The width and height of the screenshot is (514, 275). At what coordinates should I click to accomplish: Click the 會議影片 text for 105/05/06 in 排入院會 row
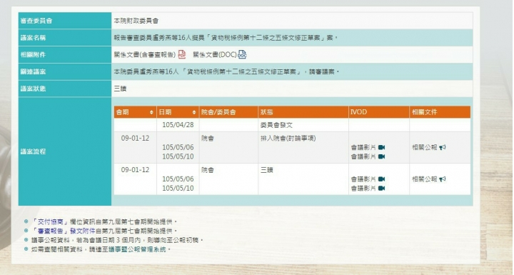(x=363, y=147)
